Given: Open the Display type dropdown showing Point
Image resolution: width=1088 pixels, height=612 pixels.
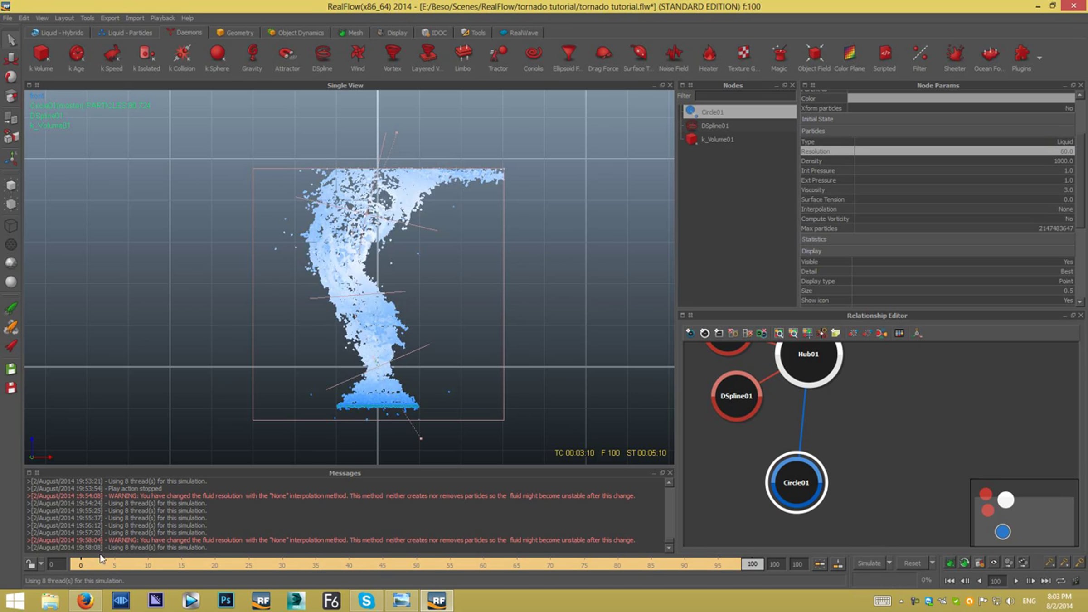Looking at the screenshot, I should (x=963, y=281).
